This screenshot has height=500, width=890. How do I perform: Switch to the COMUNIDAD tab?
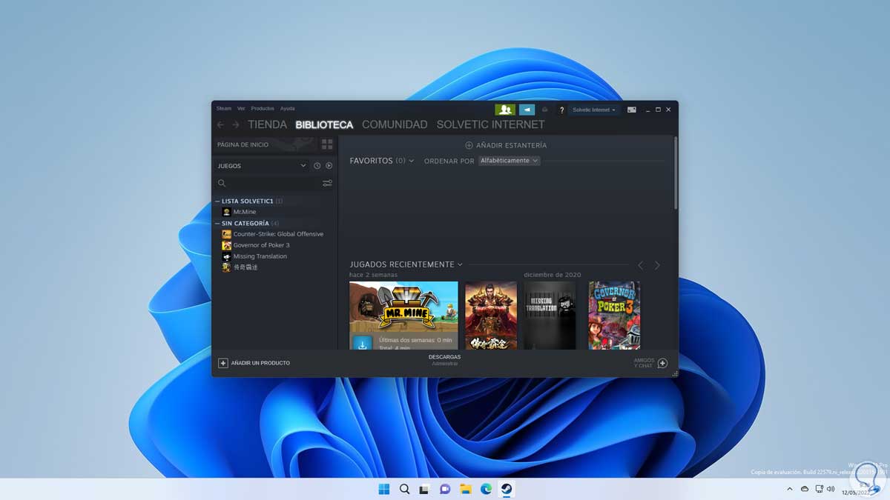[x=395, y=124]
